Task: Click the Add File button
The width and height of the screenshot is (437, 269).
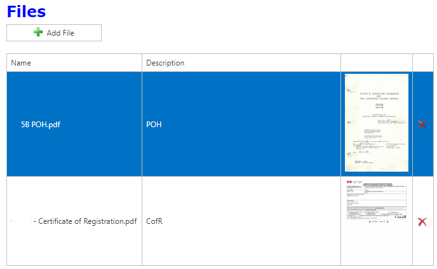Action: coord(54,32)
